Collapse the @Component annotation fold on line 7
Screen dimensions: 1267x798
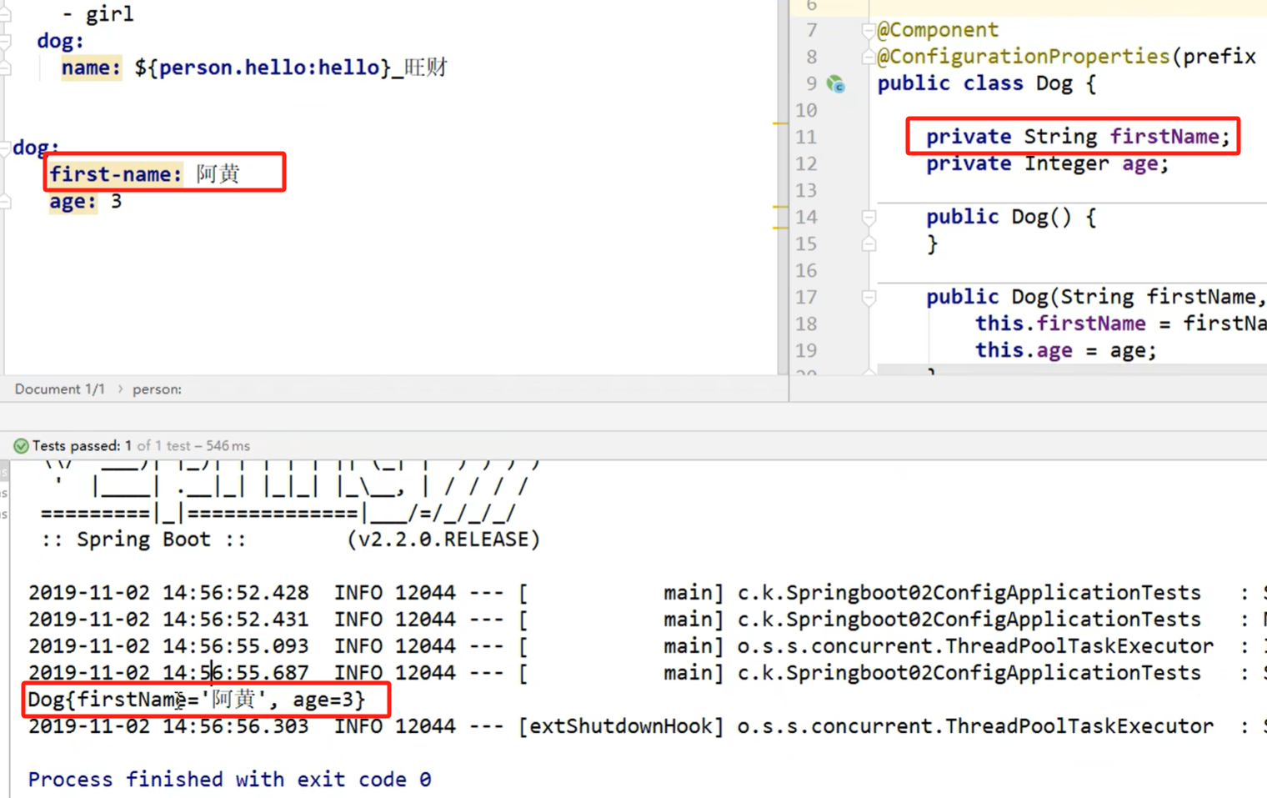click(x=867, y=29)
